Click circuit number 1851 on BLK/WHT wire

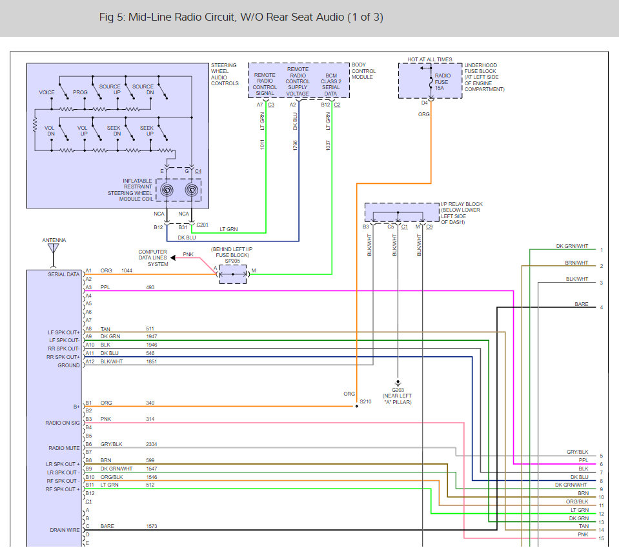pos(151,361)
